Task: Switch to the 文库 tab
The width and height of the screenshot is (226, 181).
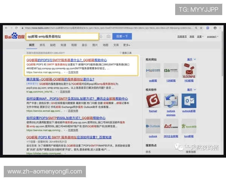Action: click(x=116, y=45)
